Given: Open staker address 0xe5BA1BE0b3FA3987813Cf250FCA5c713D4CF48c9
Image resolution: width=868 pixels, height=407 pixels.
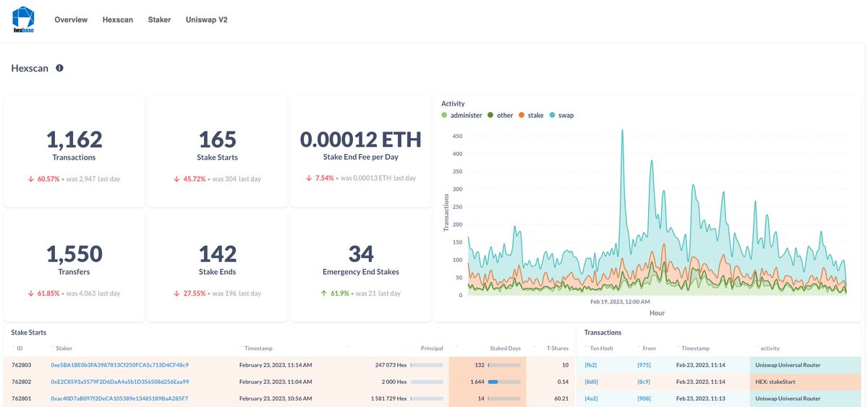Looking at the screenshot, I should 119,365.
